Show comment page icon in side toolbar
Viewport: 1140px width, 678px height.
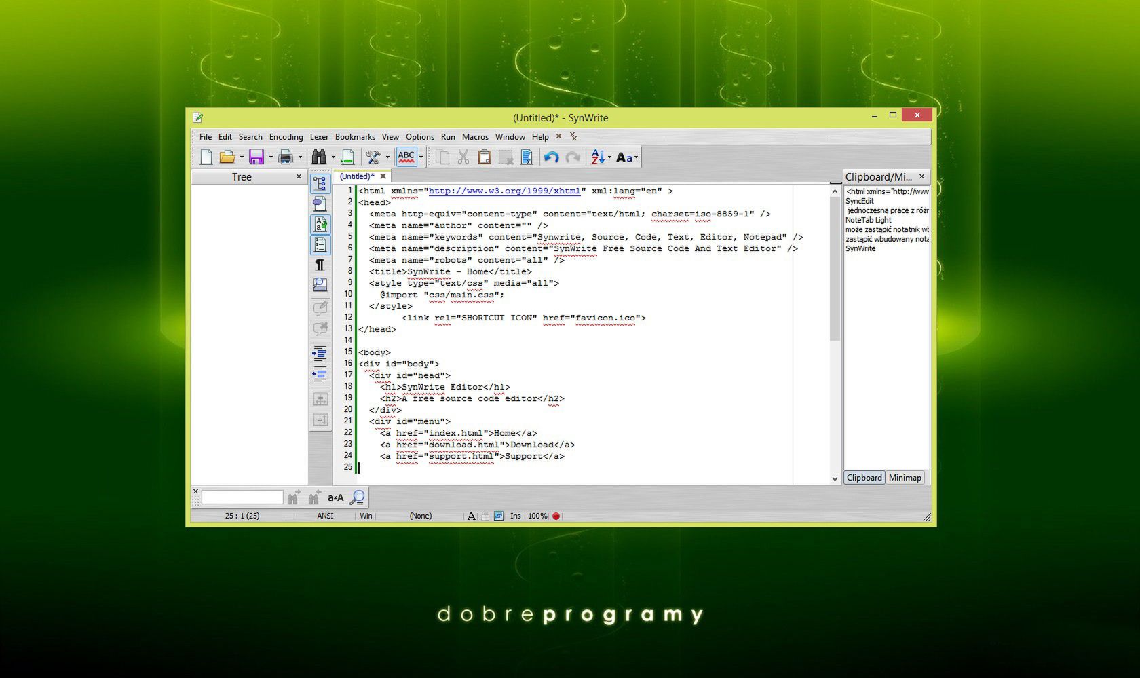tap(320, 204)
